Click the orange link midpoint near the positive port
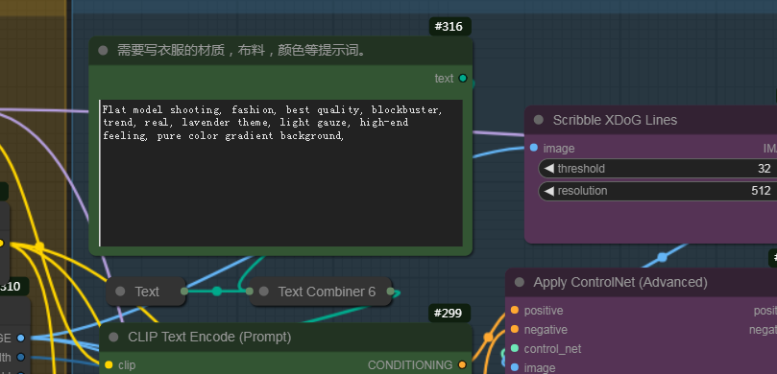 pyautogui.click(x=488, y=337)
